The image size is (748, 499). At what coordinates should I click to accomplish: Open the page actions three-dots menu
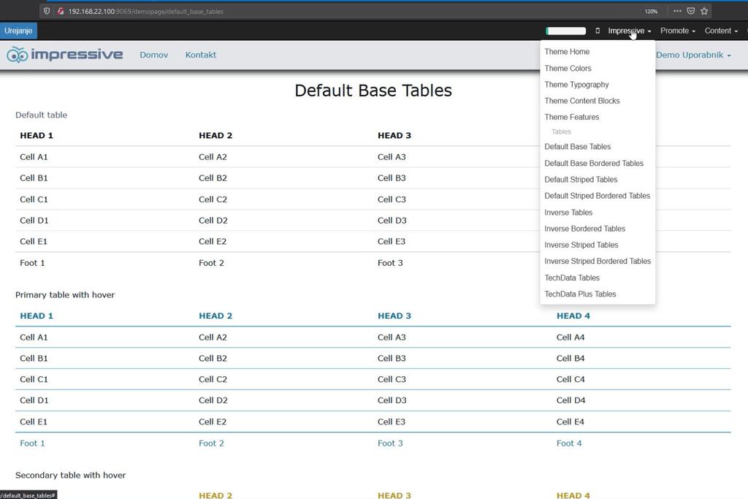coord(677,11)
